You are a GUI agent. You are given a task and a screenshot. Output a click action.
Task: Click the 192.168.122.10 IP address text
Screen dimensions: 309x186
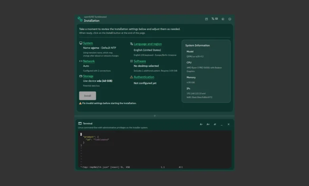point(194,93)
